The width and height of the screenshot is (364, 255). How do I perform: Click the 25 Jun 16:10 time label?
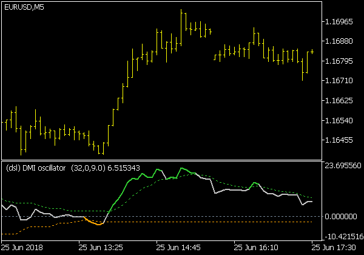pos(256,247)
